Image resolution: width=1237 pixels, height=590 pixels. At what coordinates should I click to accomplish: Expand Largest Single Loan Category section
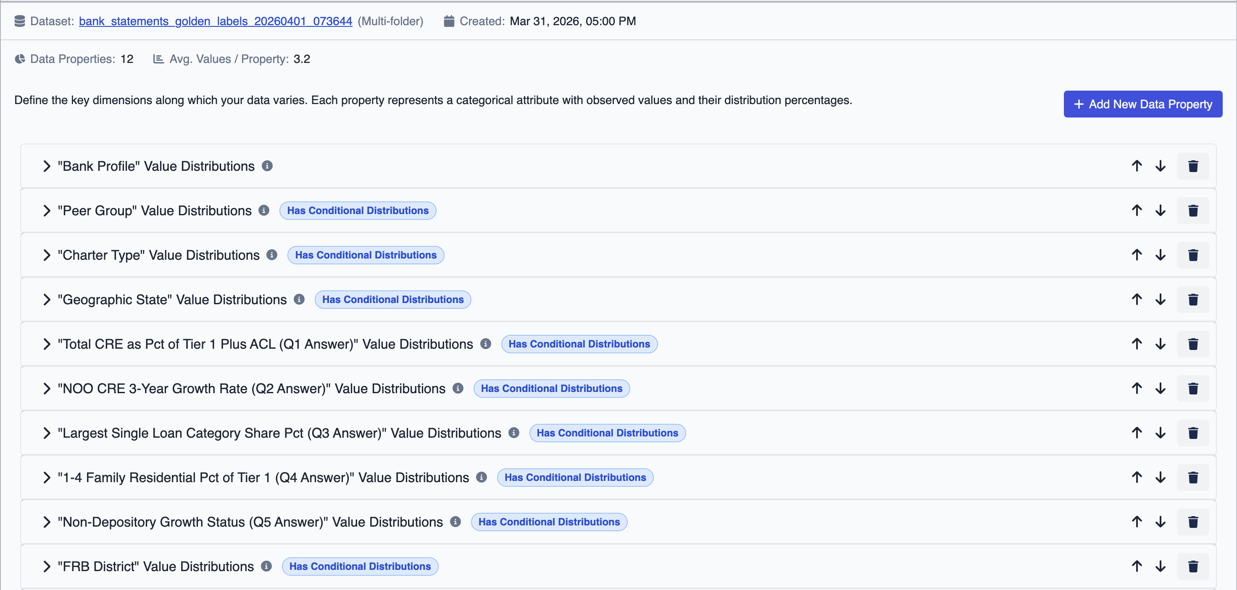coord(47,433)
